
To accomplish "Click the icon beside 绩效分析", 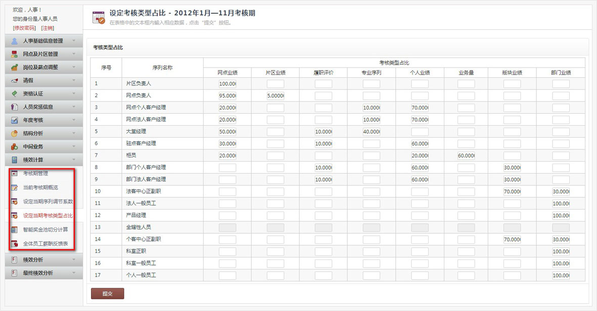I will [15, 260].
